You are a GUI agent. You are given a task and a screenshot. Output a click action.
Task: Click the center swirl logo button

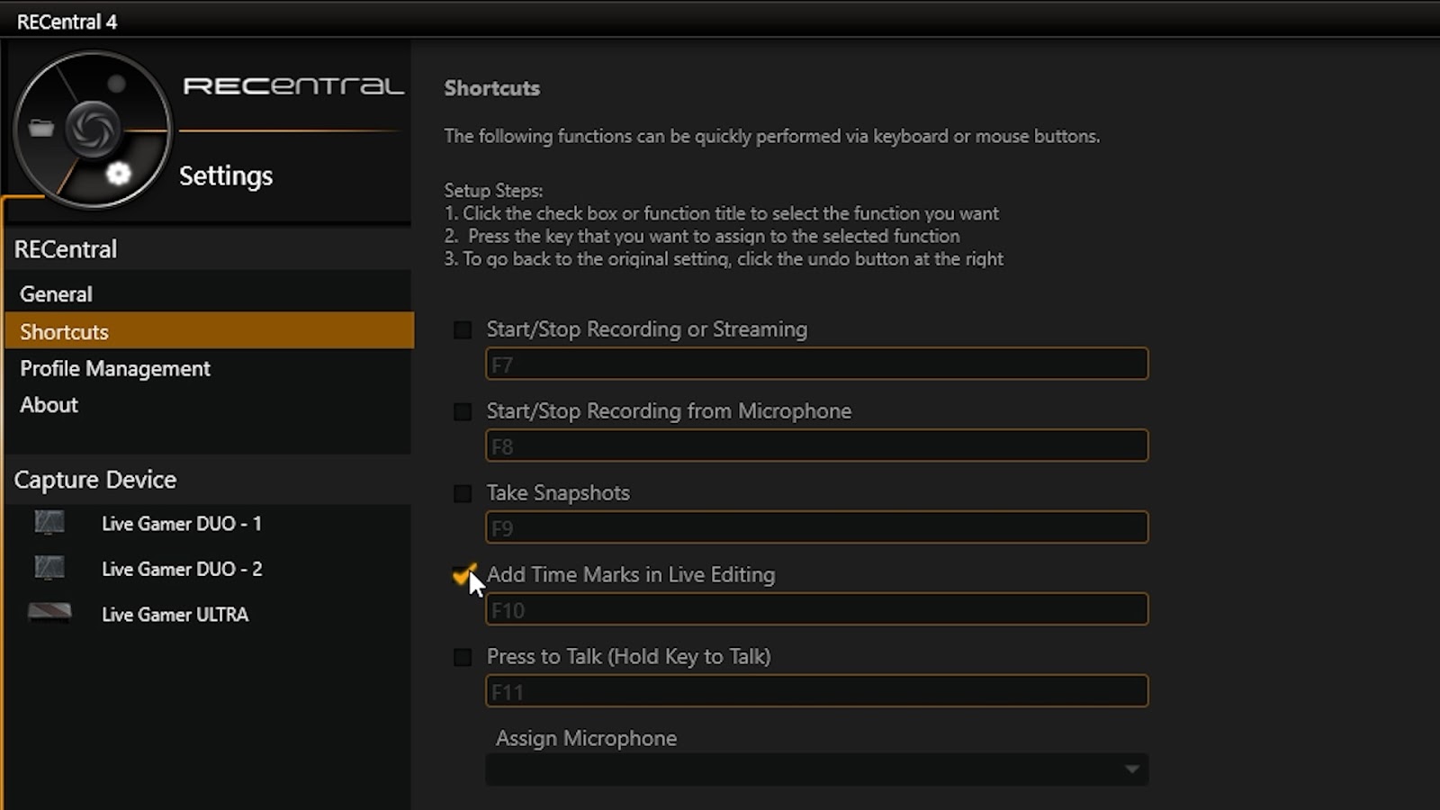[92, 129]
